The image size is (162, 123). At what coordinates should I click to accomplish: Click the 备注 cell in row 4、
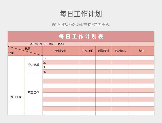[141, 72]
